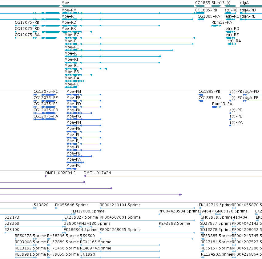The width and height of the screenshot is (262, 259).
Task: Select the CG12075-PC protein label
Action: point(46,92)
